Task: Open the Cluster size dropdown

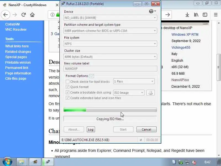Action: click(110, 57)
